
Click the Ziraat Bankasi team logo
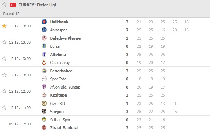[44, 128]
